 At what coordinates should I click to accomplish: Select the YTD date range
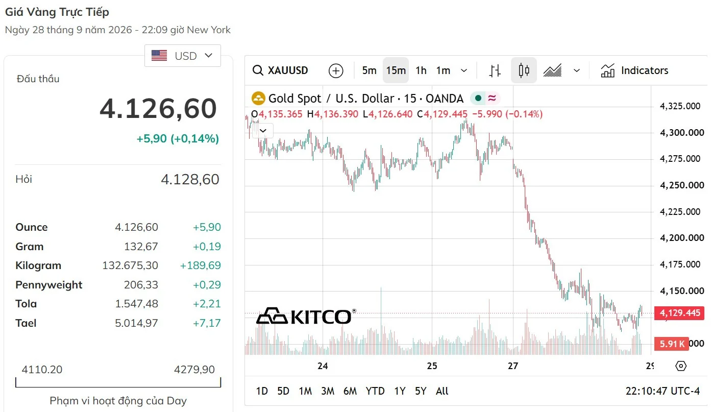tap(375, 391)
